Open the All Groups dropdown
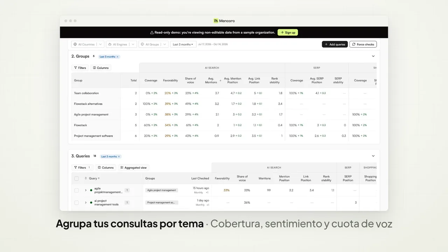 click(153, 44)
